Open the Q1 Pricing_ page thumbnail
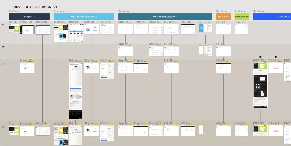 [x=76, y=33]
